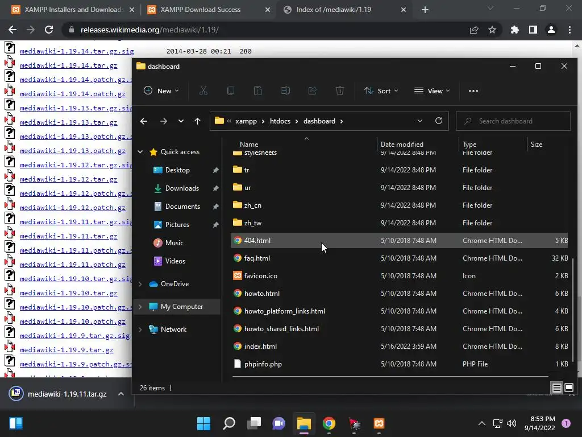
Task: Switch to large thumbnails view layout icon
Action: (568, 388)
